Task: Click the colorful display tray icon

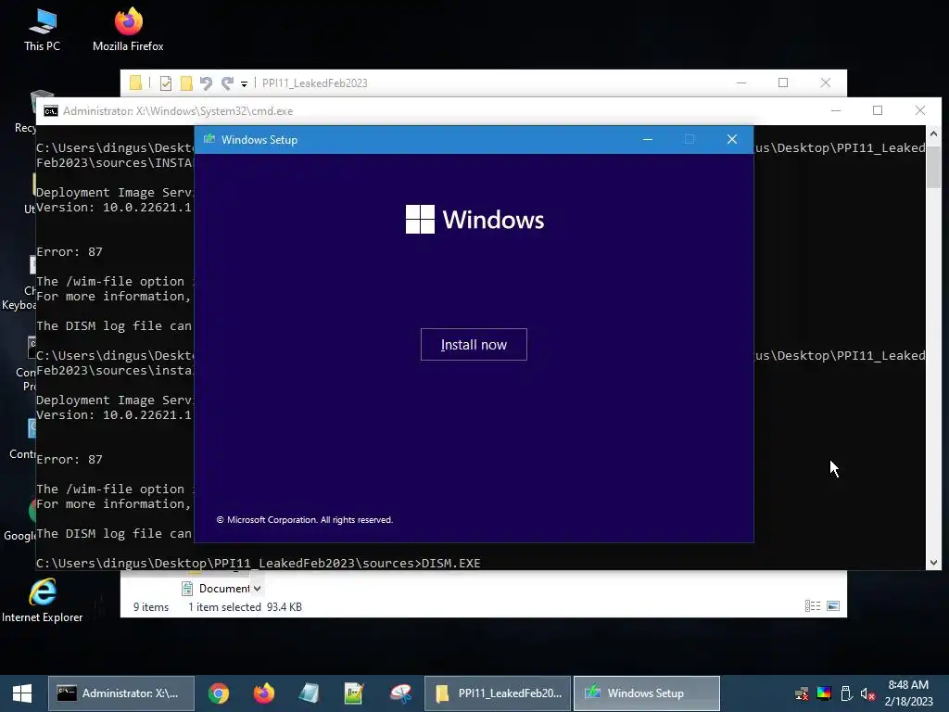Action: click(x=824, y=693)
